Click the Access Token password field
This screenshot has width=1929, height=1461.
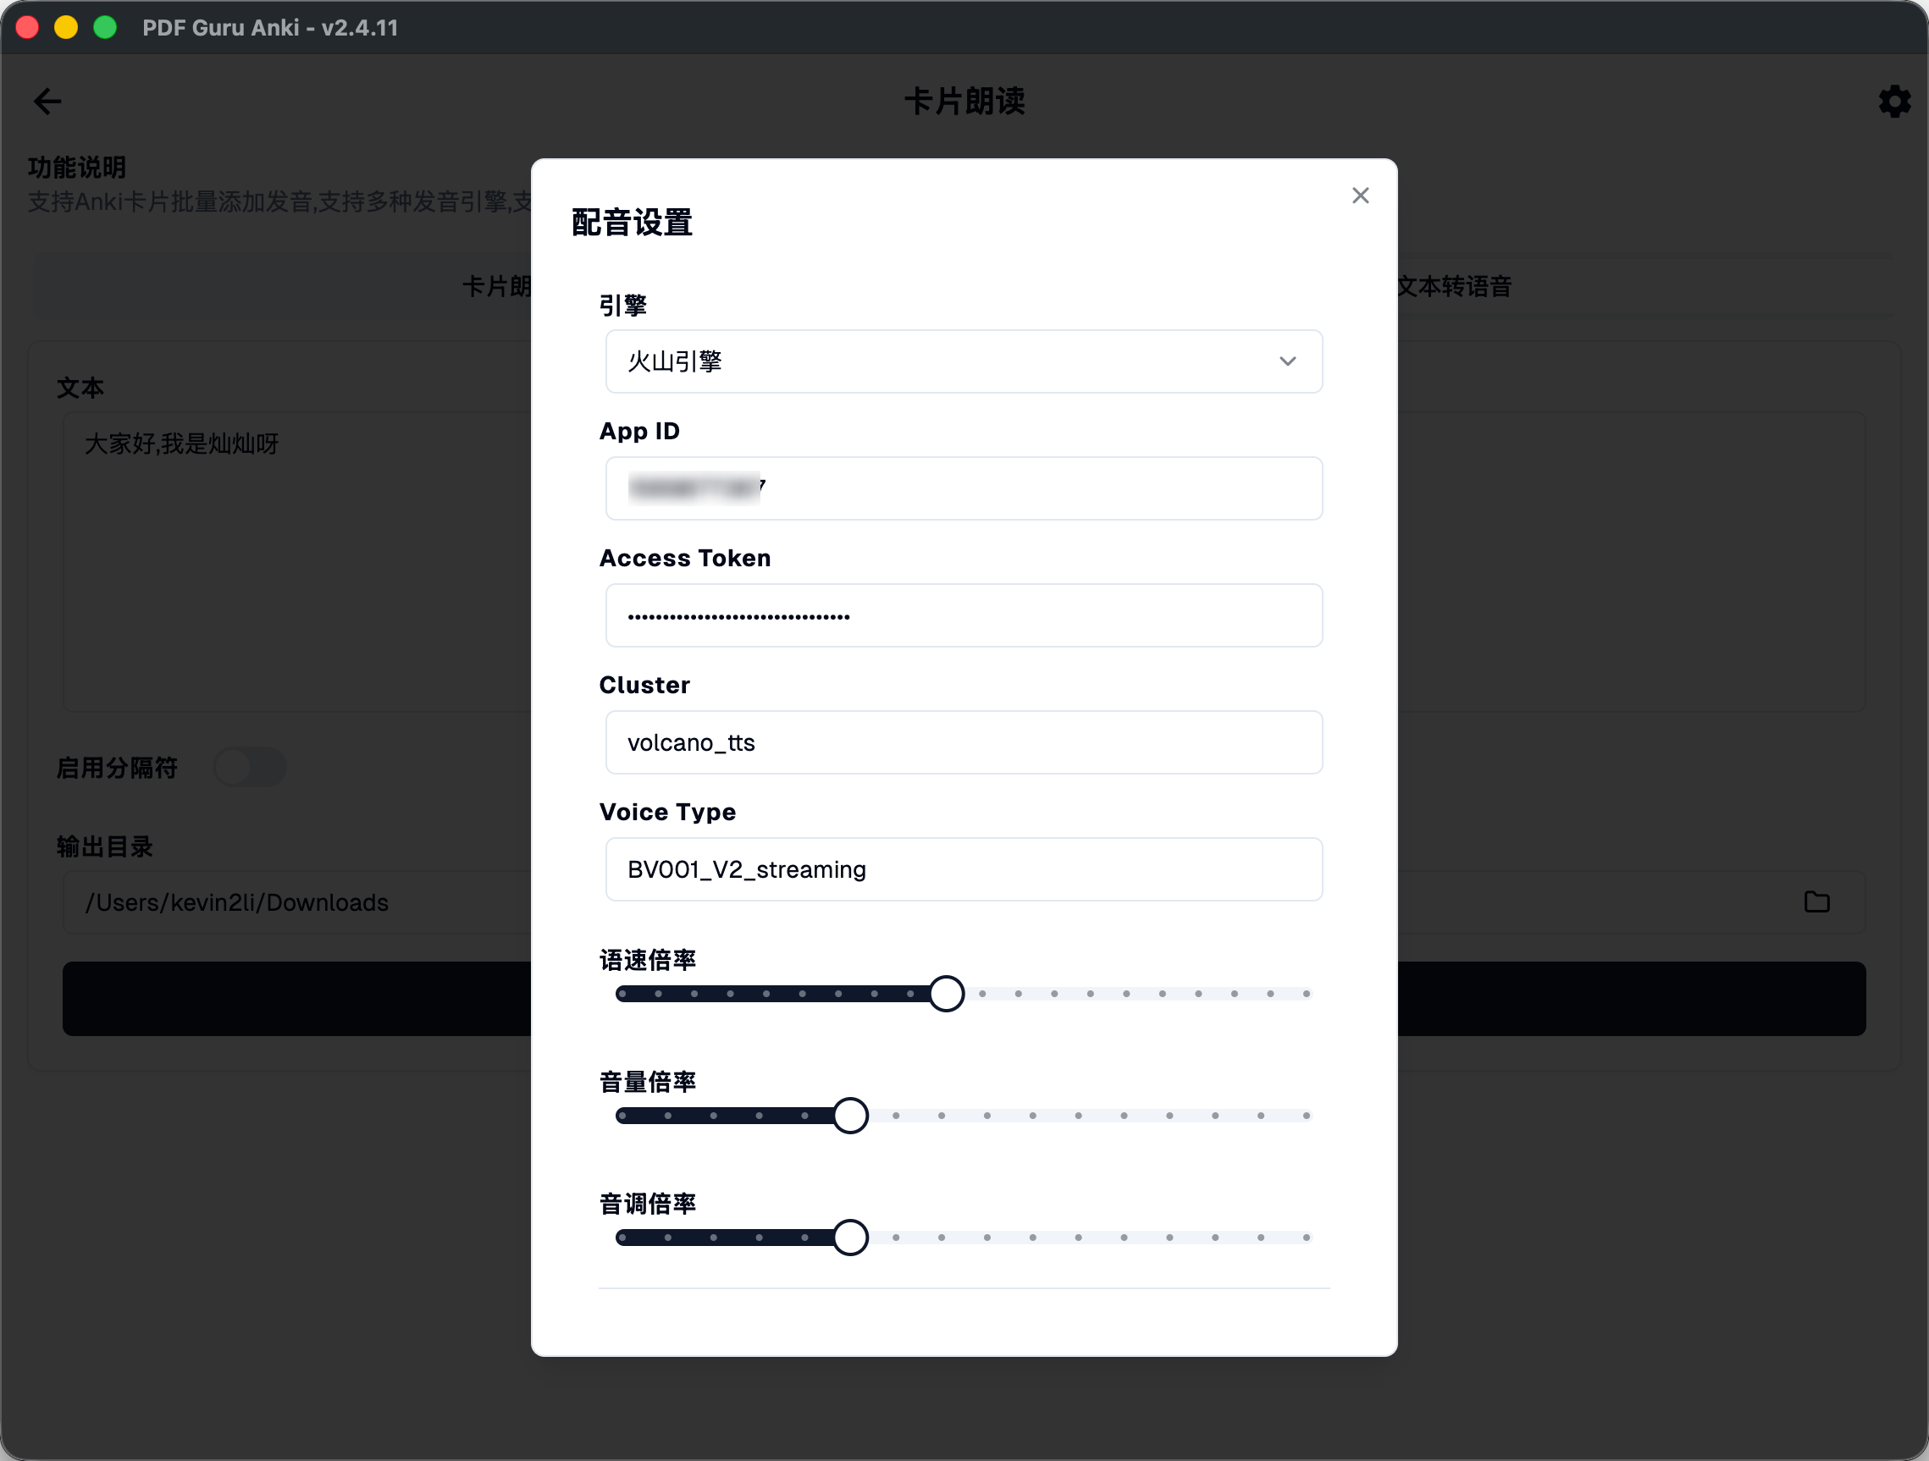964,615
